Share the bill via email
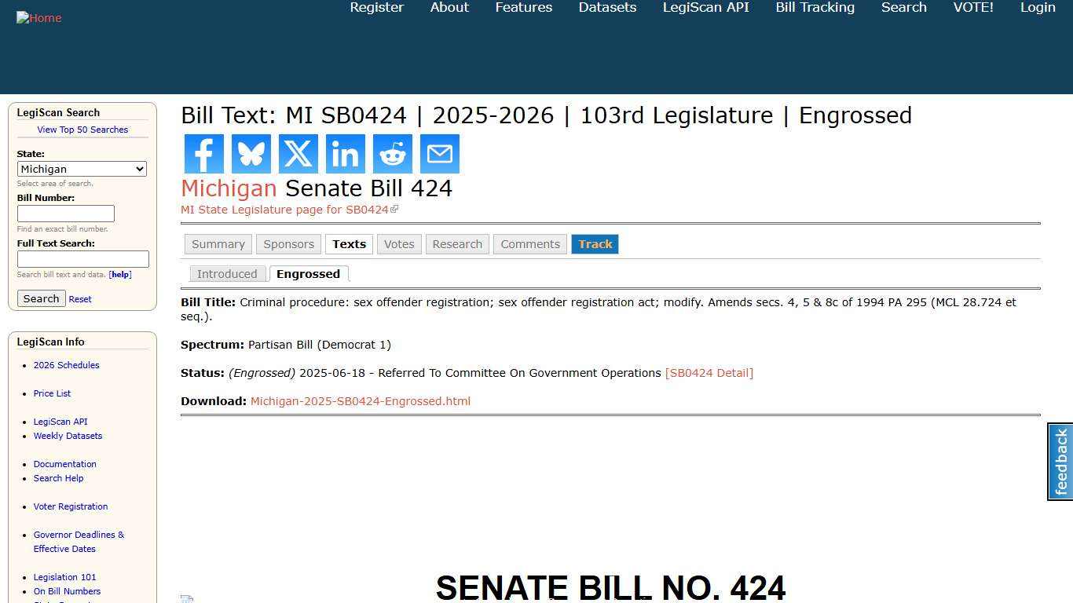The width and height of the screenshot is (1073, 603). click(x=439, y=153)
